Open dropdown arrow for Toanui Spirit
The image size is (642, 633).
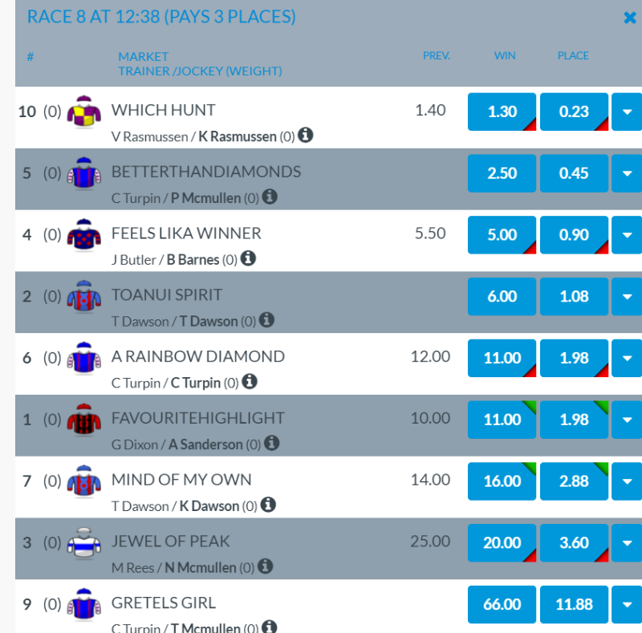point(627,297)
